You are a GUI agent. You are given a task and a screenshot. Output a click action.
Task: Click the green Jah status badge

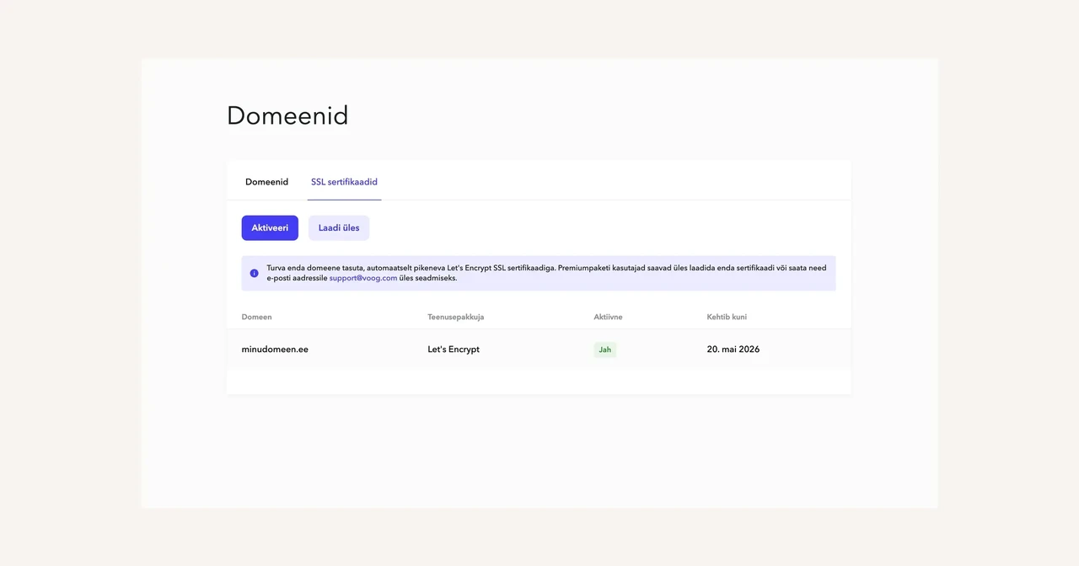[x=604, y=350]
